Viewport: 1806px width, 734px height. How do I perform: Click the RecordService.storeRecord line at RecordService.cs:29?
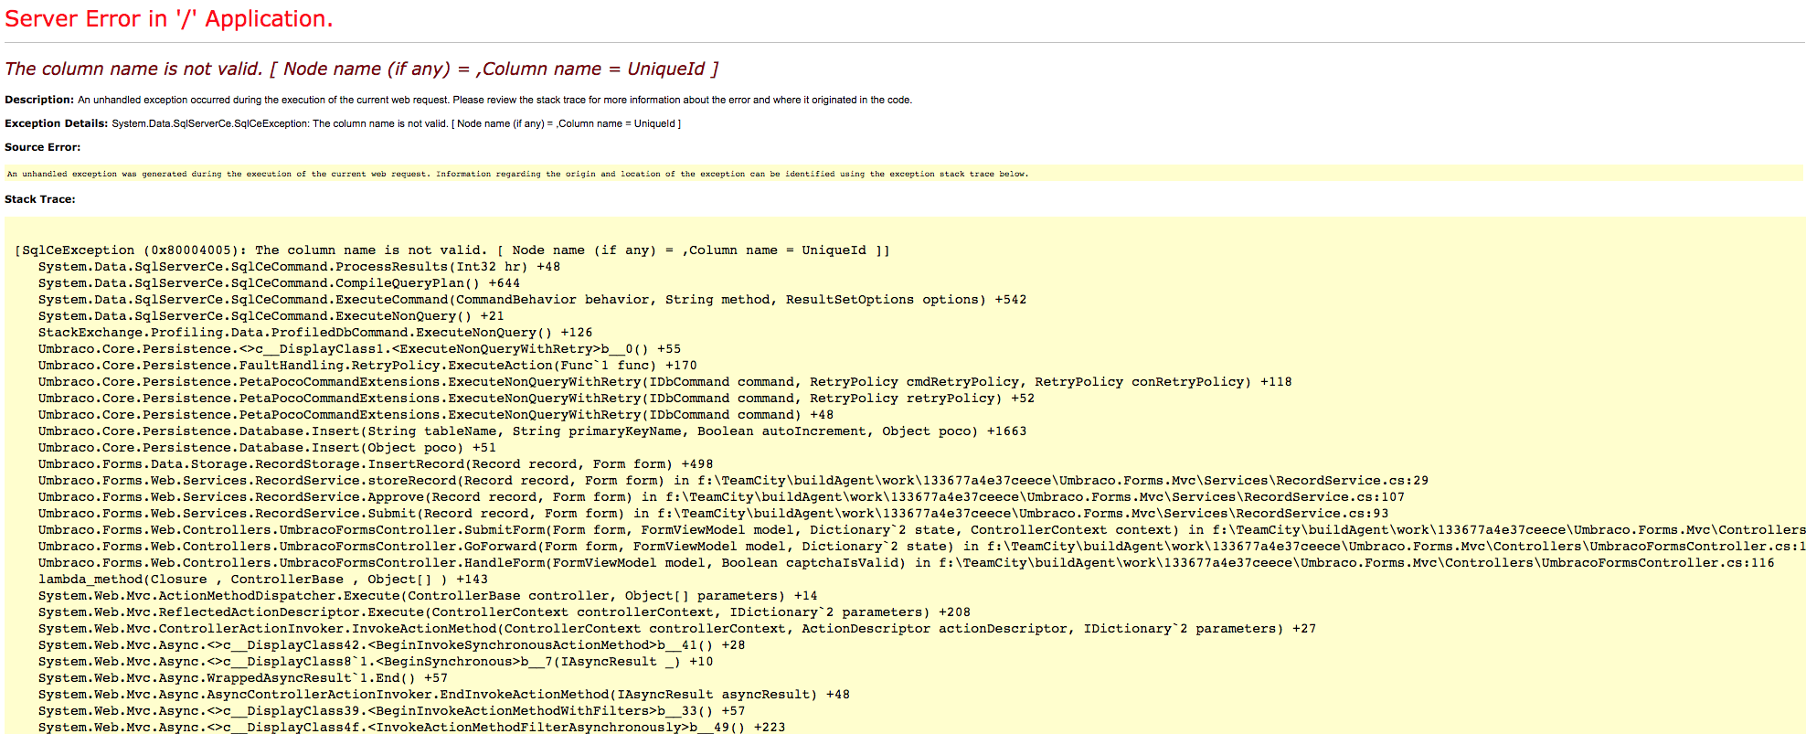tap(733, 481)
